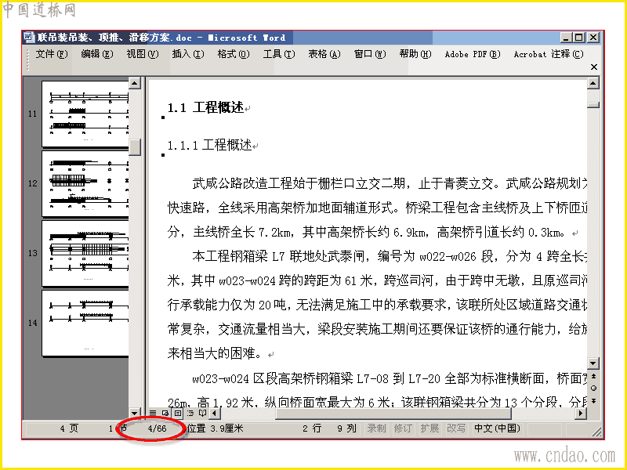
Task: Switch to Web Layout view icon
Action: click(165, 413)
